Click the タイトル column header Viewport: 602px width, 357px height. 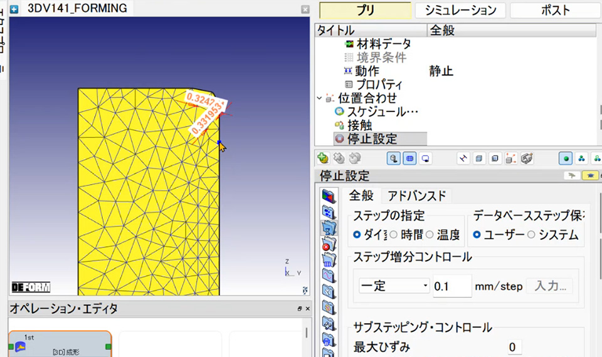[x=371, y=30]
